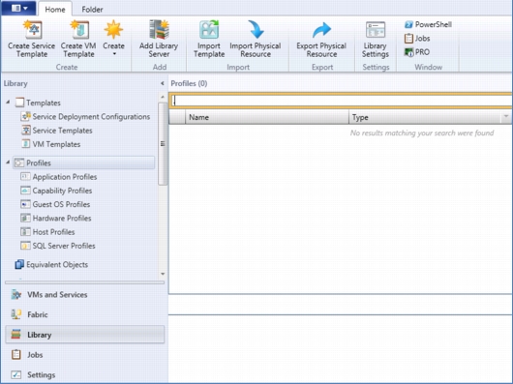Click the tree scrollbar up arrow
This screenshot has width=513, height=384.
click(163, 97)
